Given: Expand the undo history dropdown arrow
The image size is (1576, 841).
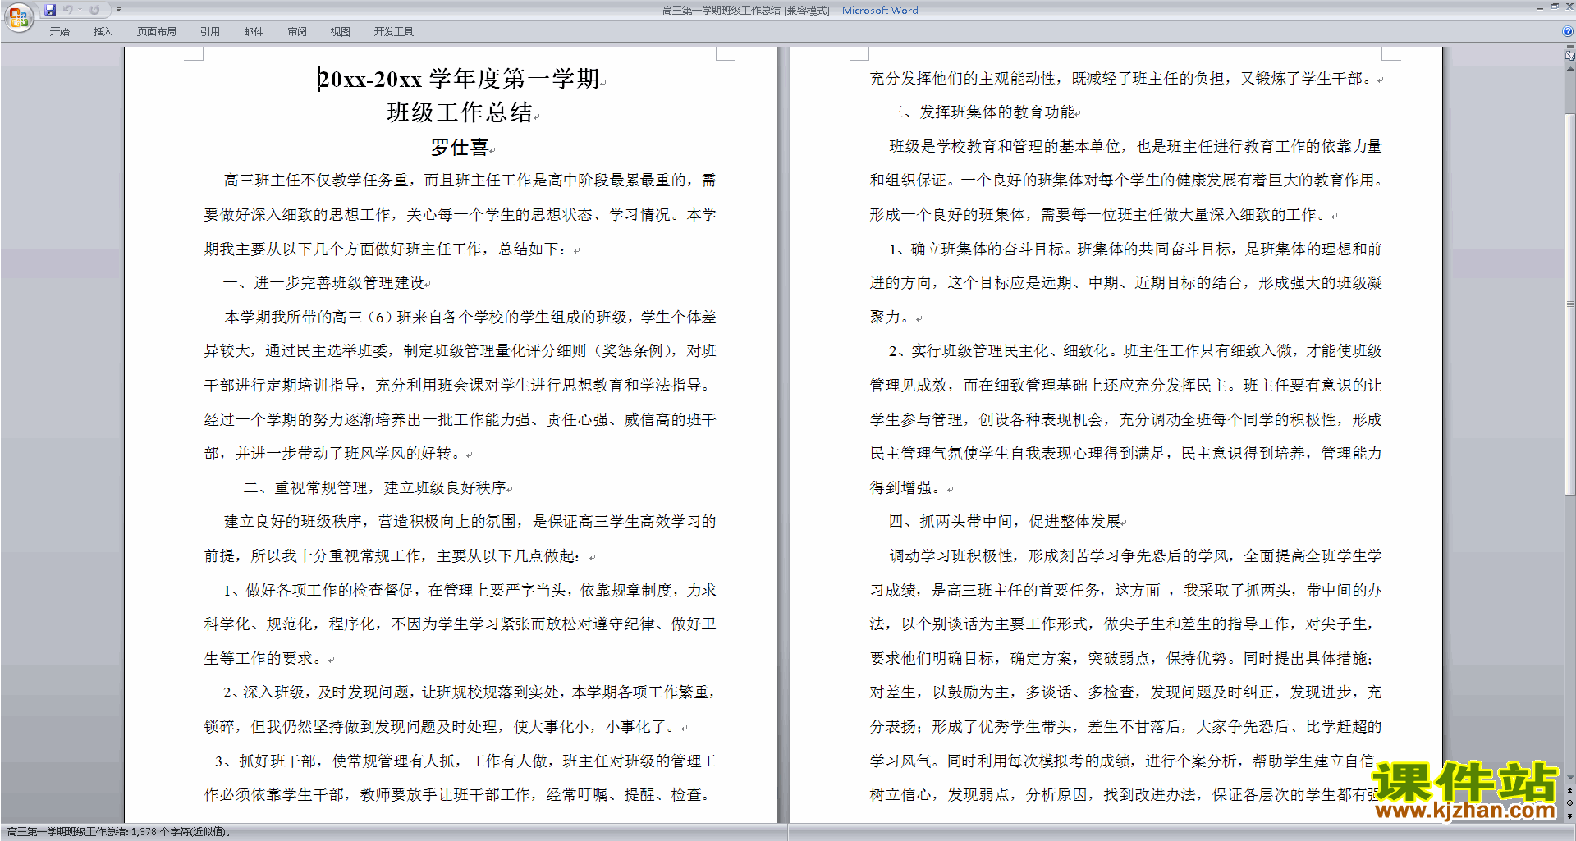Looking at the screenshot, I should (80, 10).
